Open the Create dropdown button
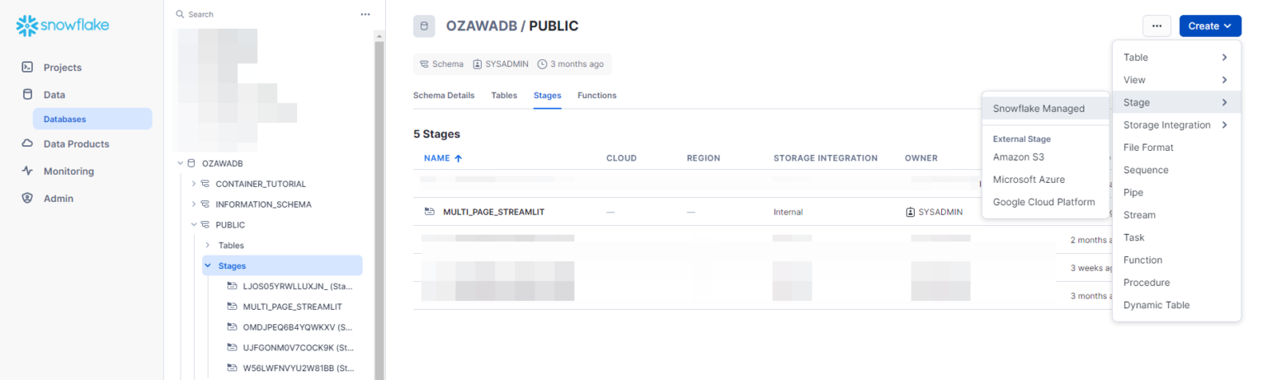Image resolution: width=1267 pixels, height=380 pixels. 1210,26
